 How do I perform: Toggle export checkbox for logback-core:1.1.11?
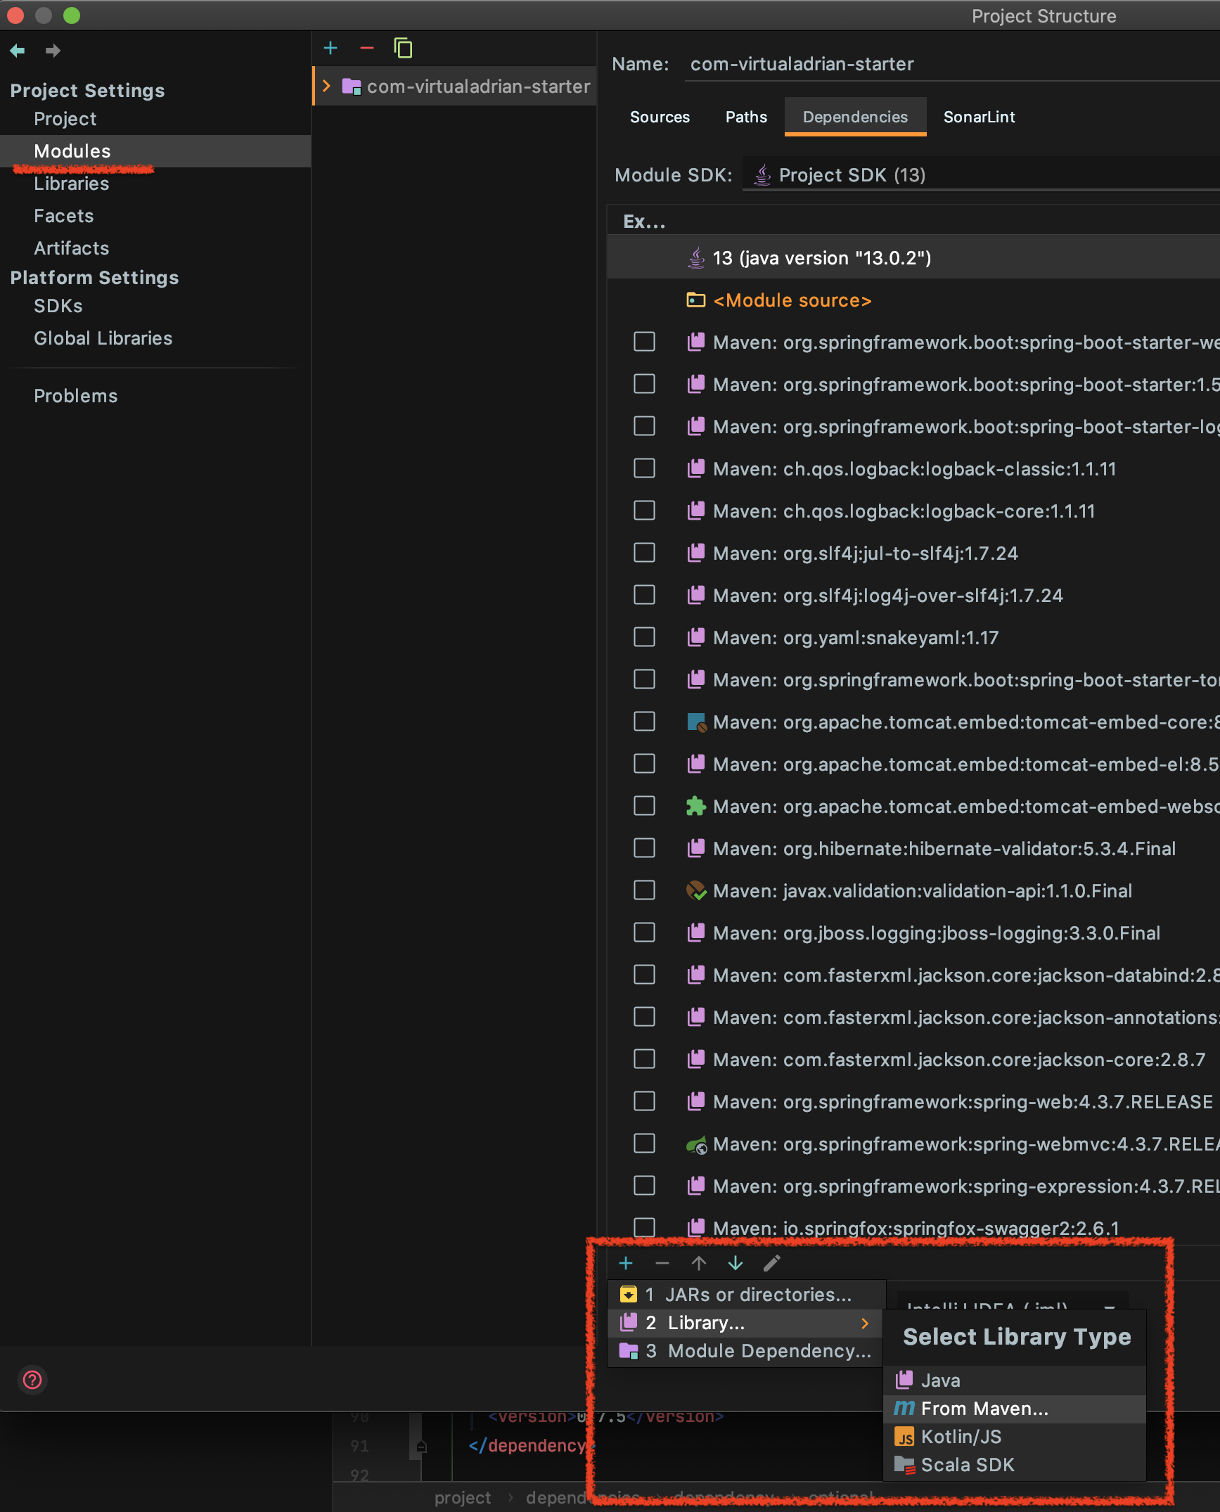tap(644, 511)
